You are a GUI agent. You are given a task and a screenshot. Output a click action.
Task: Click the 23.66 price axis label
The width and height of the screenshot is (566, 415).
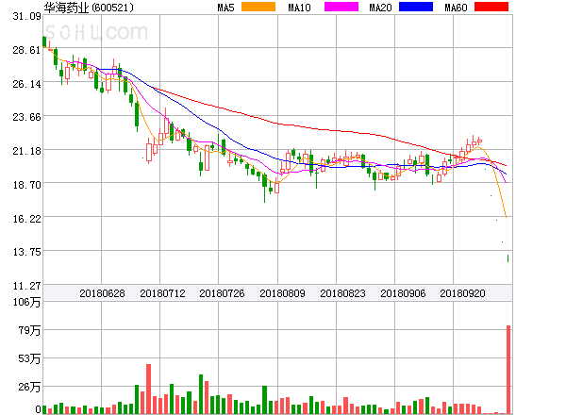pos(26,117)
